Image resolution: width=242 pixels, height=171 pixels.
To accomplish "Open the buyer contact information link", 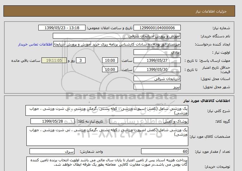I will click(x=35, y=44).
